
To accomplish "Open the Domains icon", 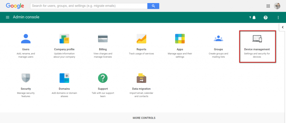I will (x=64, y=78).
